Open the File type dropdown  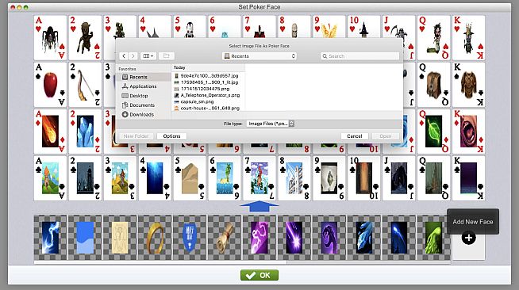pyautogui.click(x=271, y=124)
